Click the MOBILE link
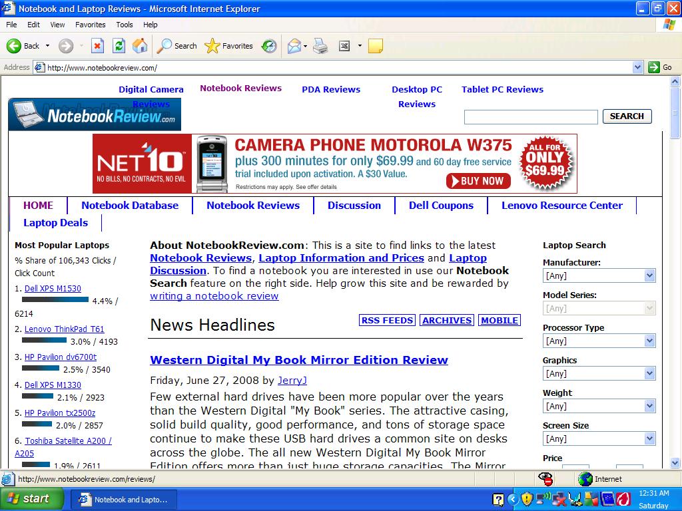This screenshot has height=511, width=682. (500, 320)
